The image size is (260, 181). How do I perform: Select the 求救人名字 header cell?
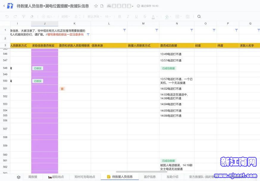click(x=250, y=46)
